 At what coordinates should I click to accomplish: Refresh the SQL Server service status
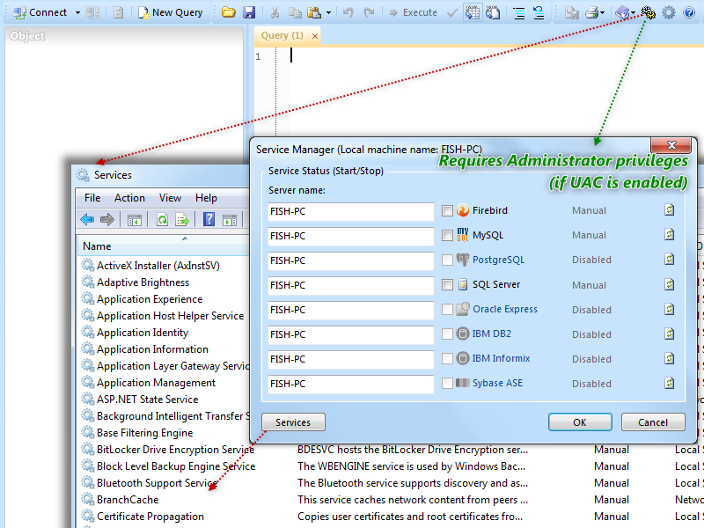(670, 284)
